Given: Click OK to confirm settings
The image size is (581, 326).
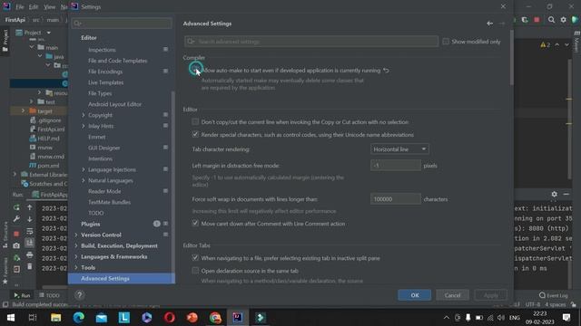Looking at the screenshot, I should [414, 295].
